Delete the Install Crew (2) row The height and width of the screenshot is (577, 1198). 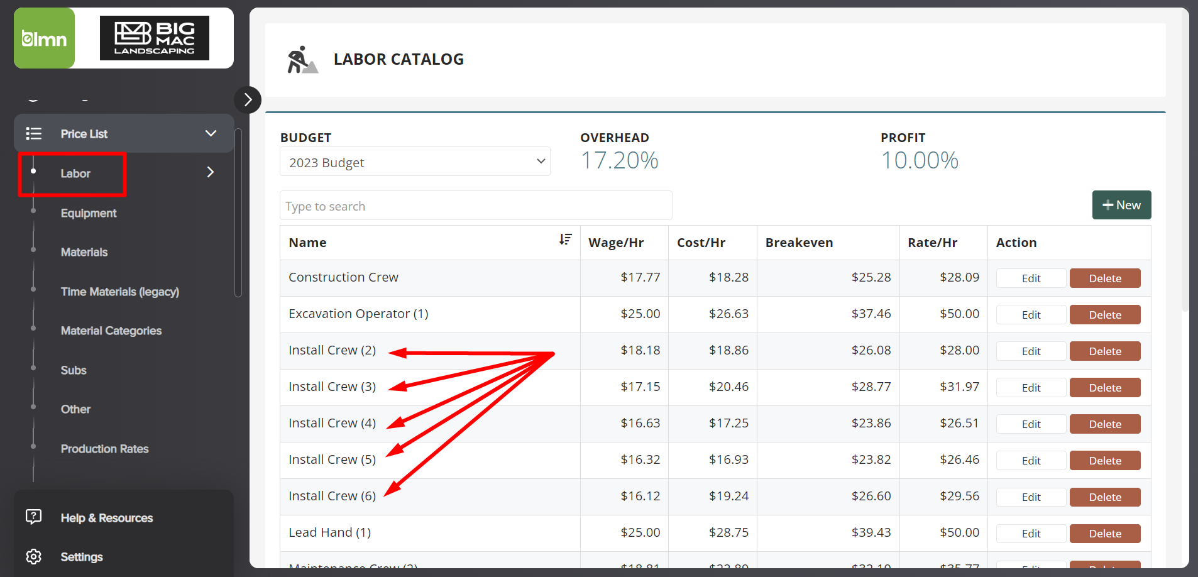coord(1105,351)
